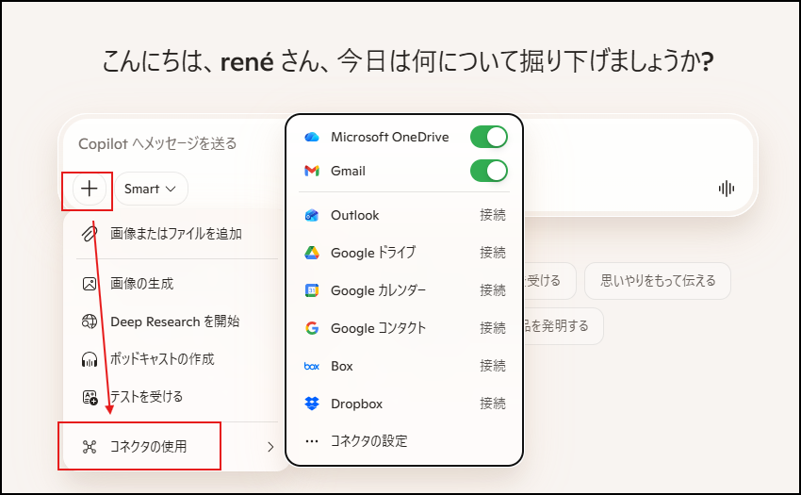801x495 pixels.
Task: Click the Google ドライブ label text
Action: click(x=373, y=253)
